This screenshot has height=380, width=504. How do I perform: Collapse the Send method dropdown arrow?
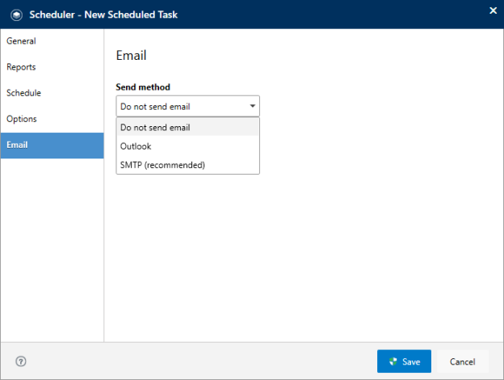tap(253, 106)
